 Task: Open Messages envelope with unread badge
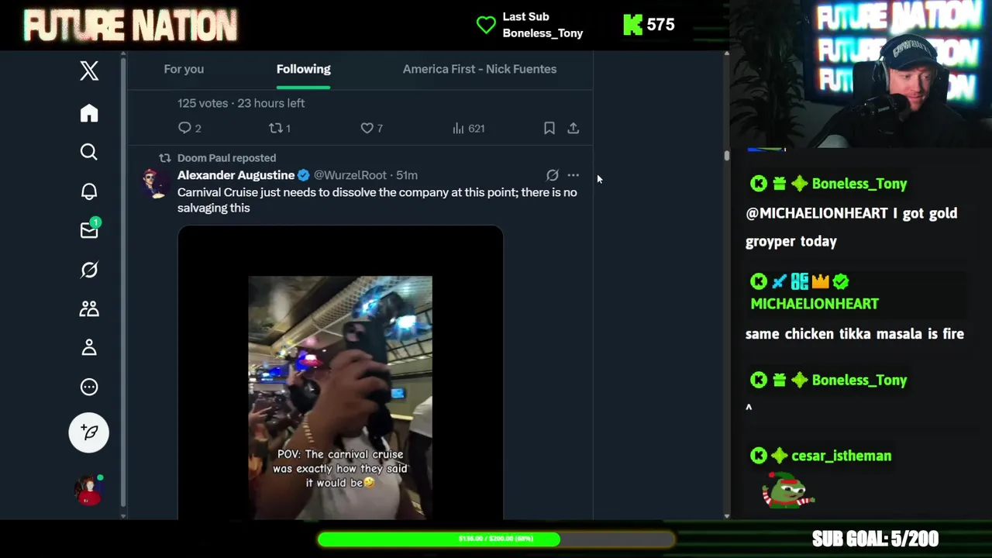pos(89,229)
